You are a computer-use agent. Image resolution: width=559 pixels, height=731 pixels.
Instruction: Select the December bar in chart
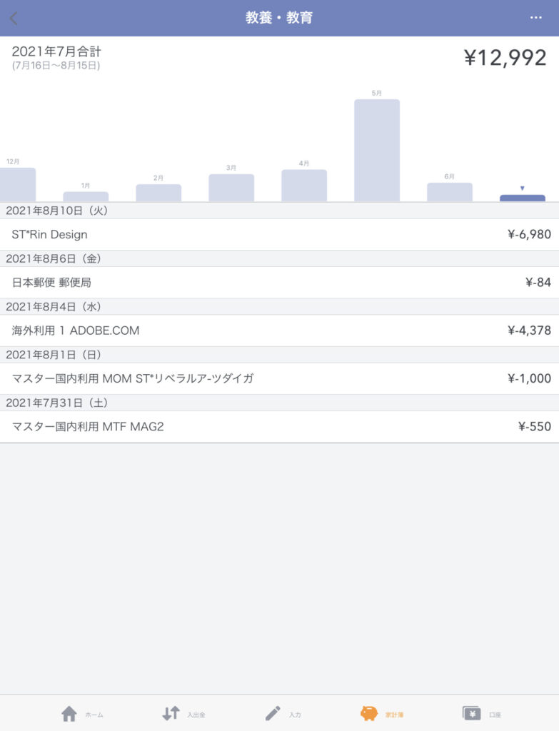tap(17, 184)
